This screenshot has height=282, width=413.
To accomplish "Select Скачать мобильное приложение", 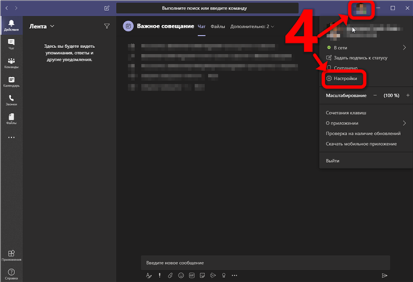I will [x=361, y=144].
